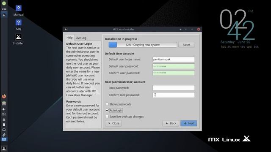271x152 pixels.
Task: Open the file manager panel icon
Action: (4, 103)
